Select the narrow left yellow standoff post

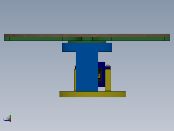click(x=75, y=80)
